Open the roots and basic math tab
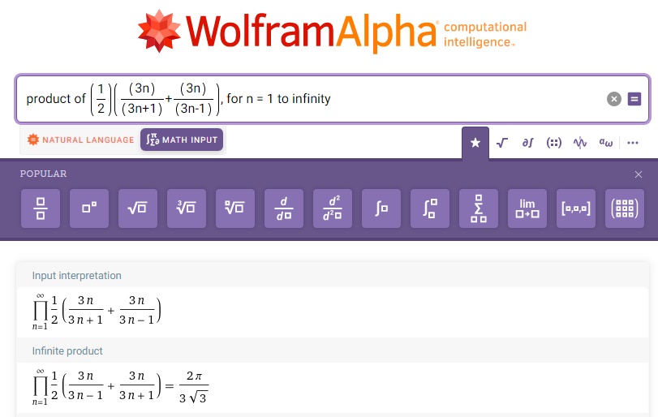 point(502,143)
